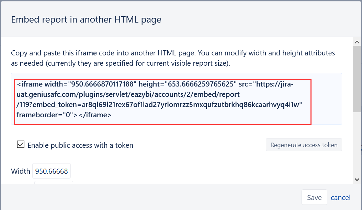
Task: Save the embed report settings
Action: click(314, 197)
